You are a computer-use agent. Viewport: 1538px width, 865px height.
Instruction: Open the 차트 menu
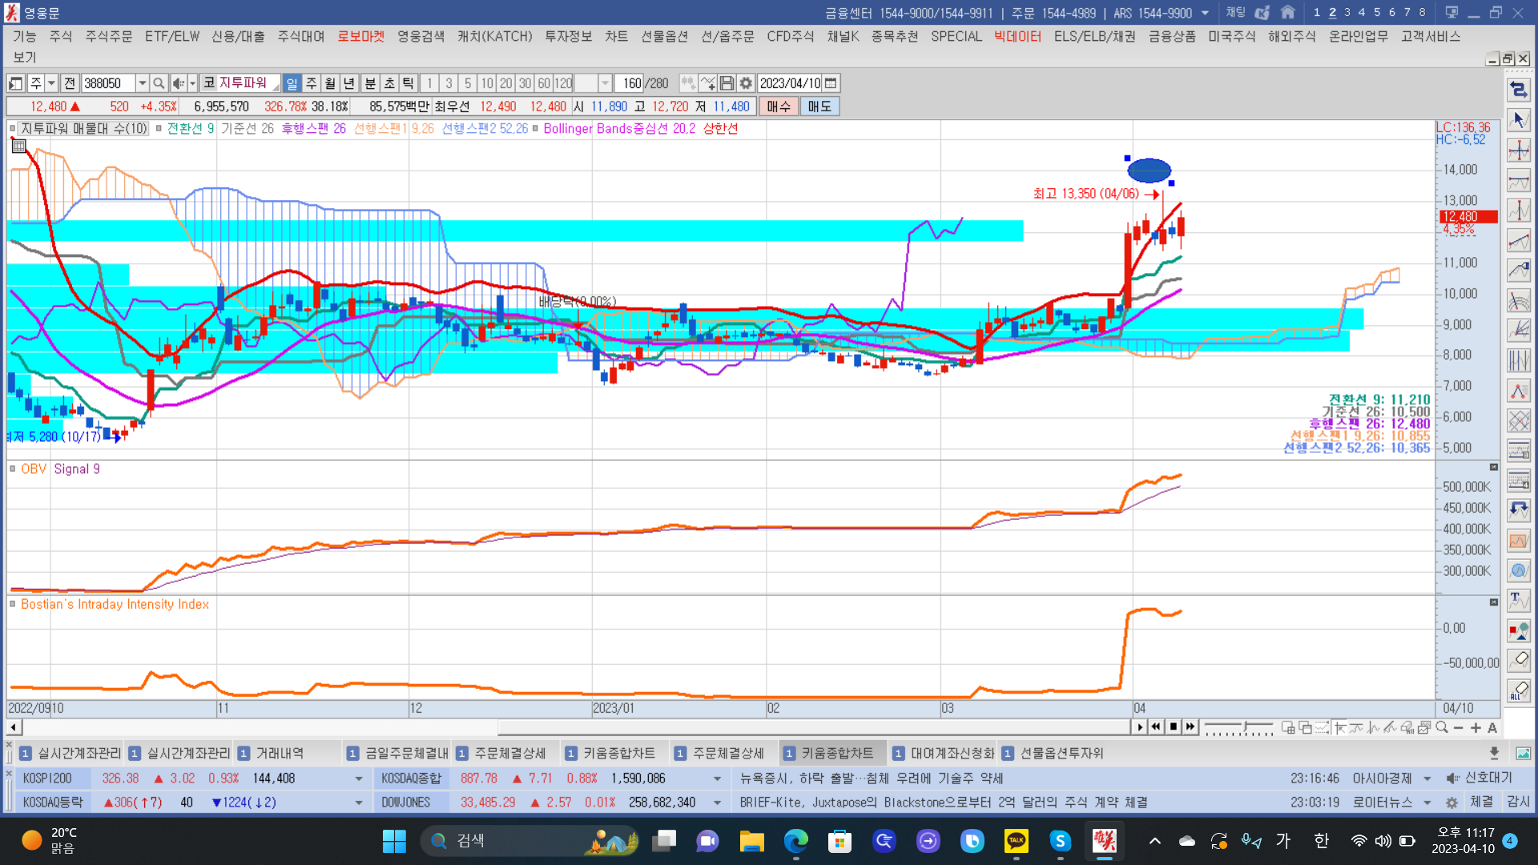pos(616,36)
